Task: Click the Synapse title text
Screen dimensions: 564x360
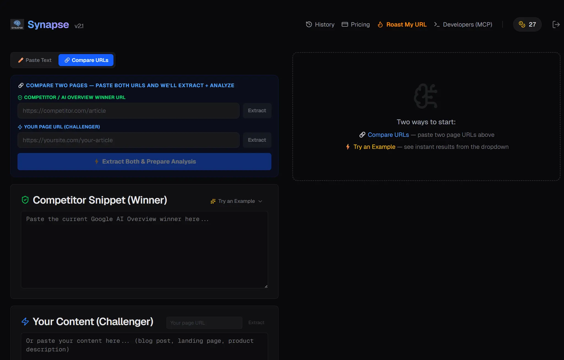Action: tap(48, 24)
